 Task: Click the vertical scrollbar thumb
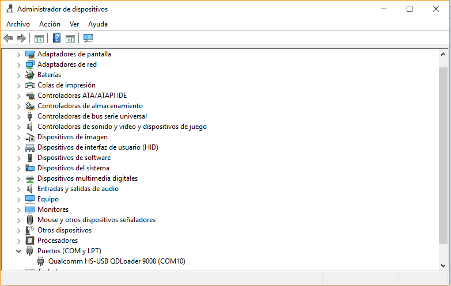point(443,155)
